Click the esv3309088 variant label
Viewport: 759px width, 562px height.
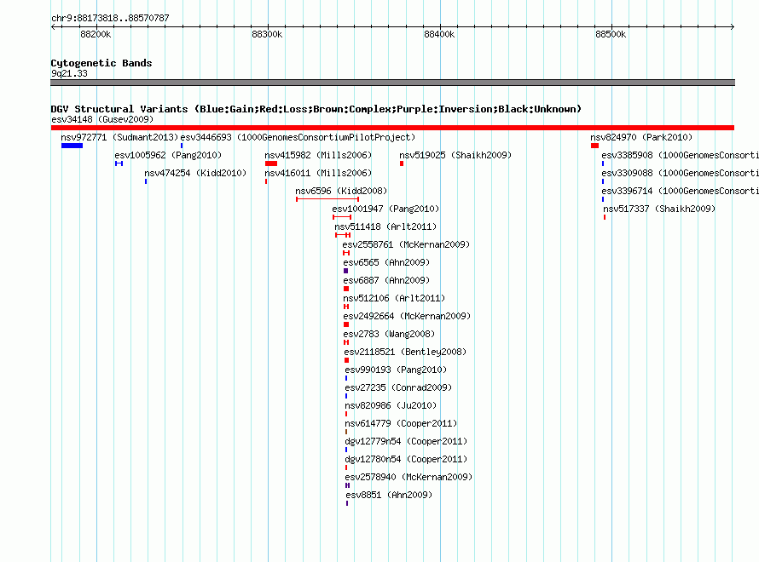(680, 173)
